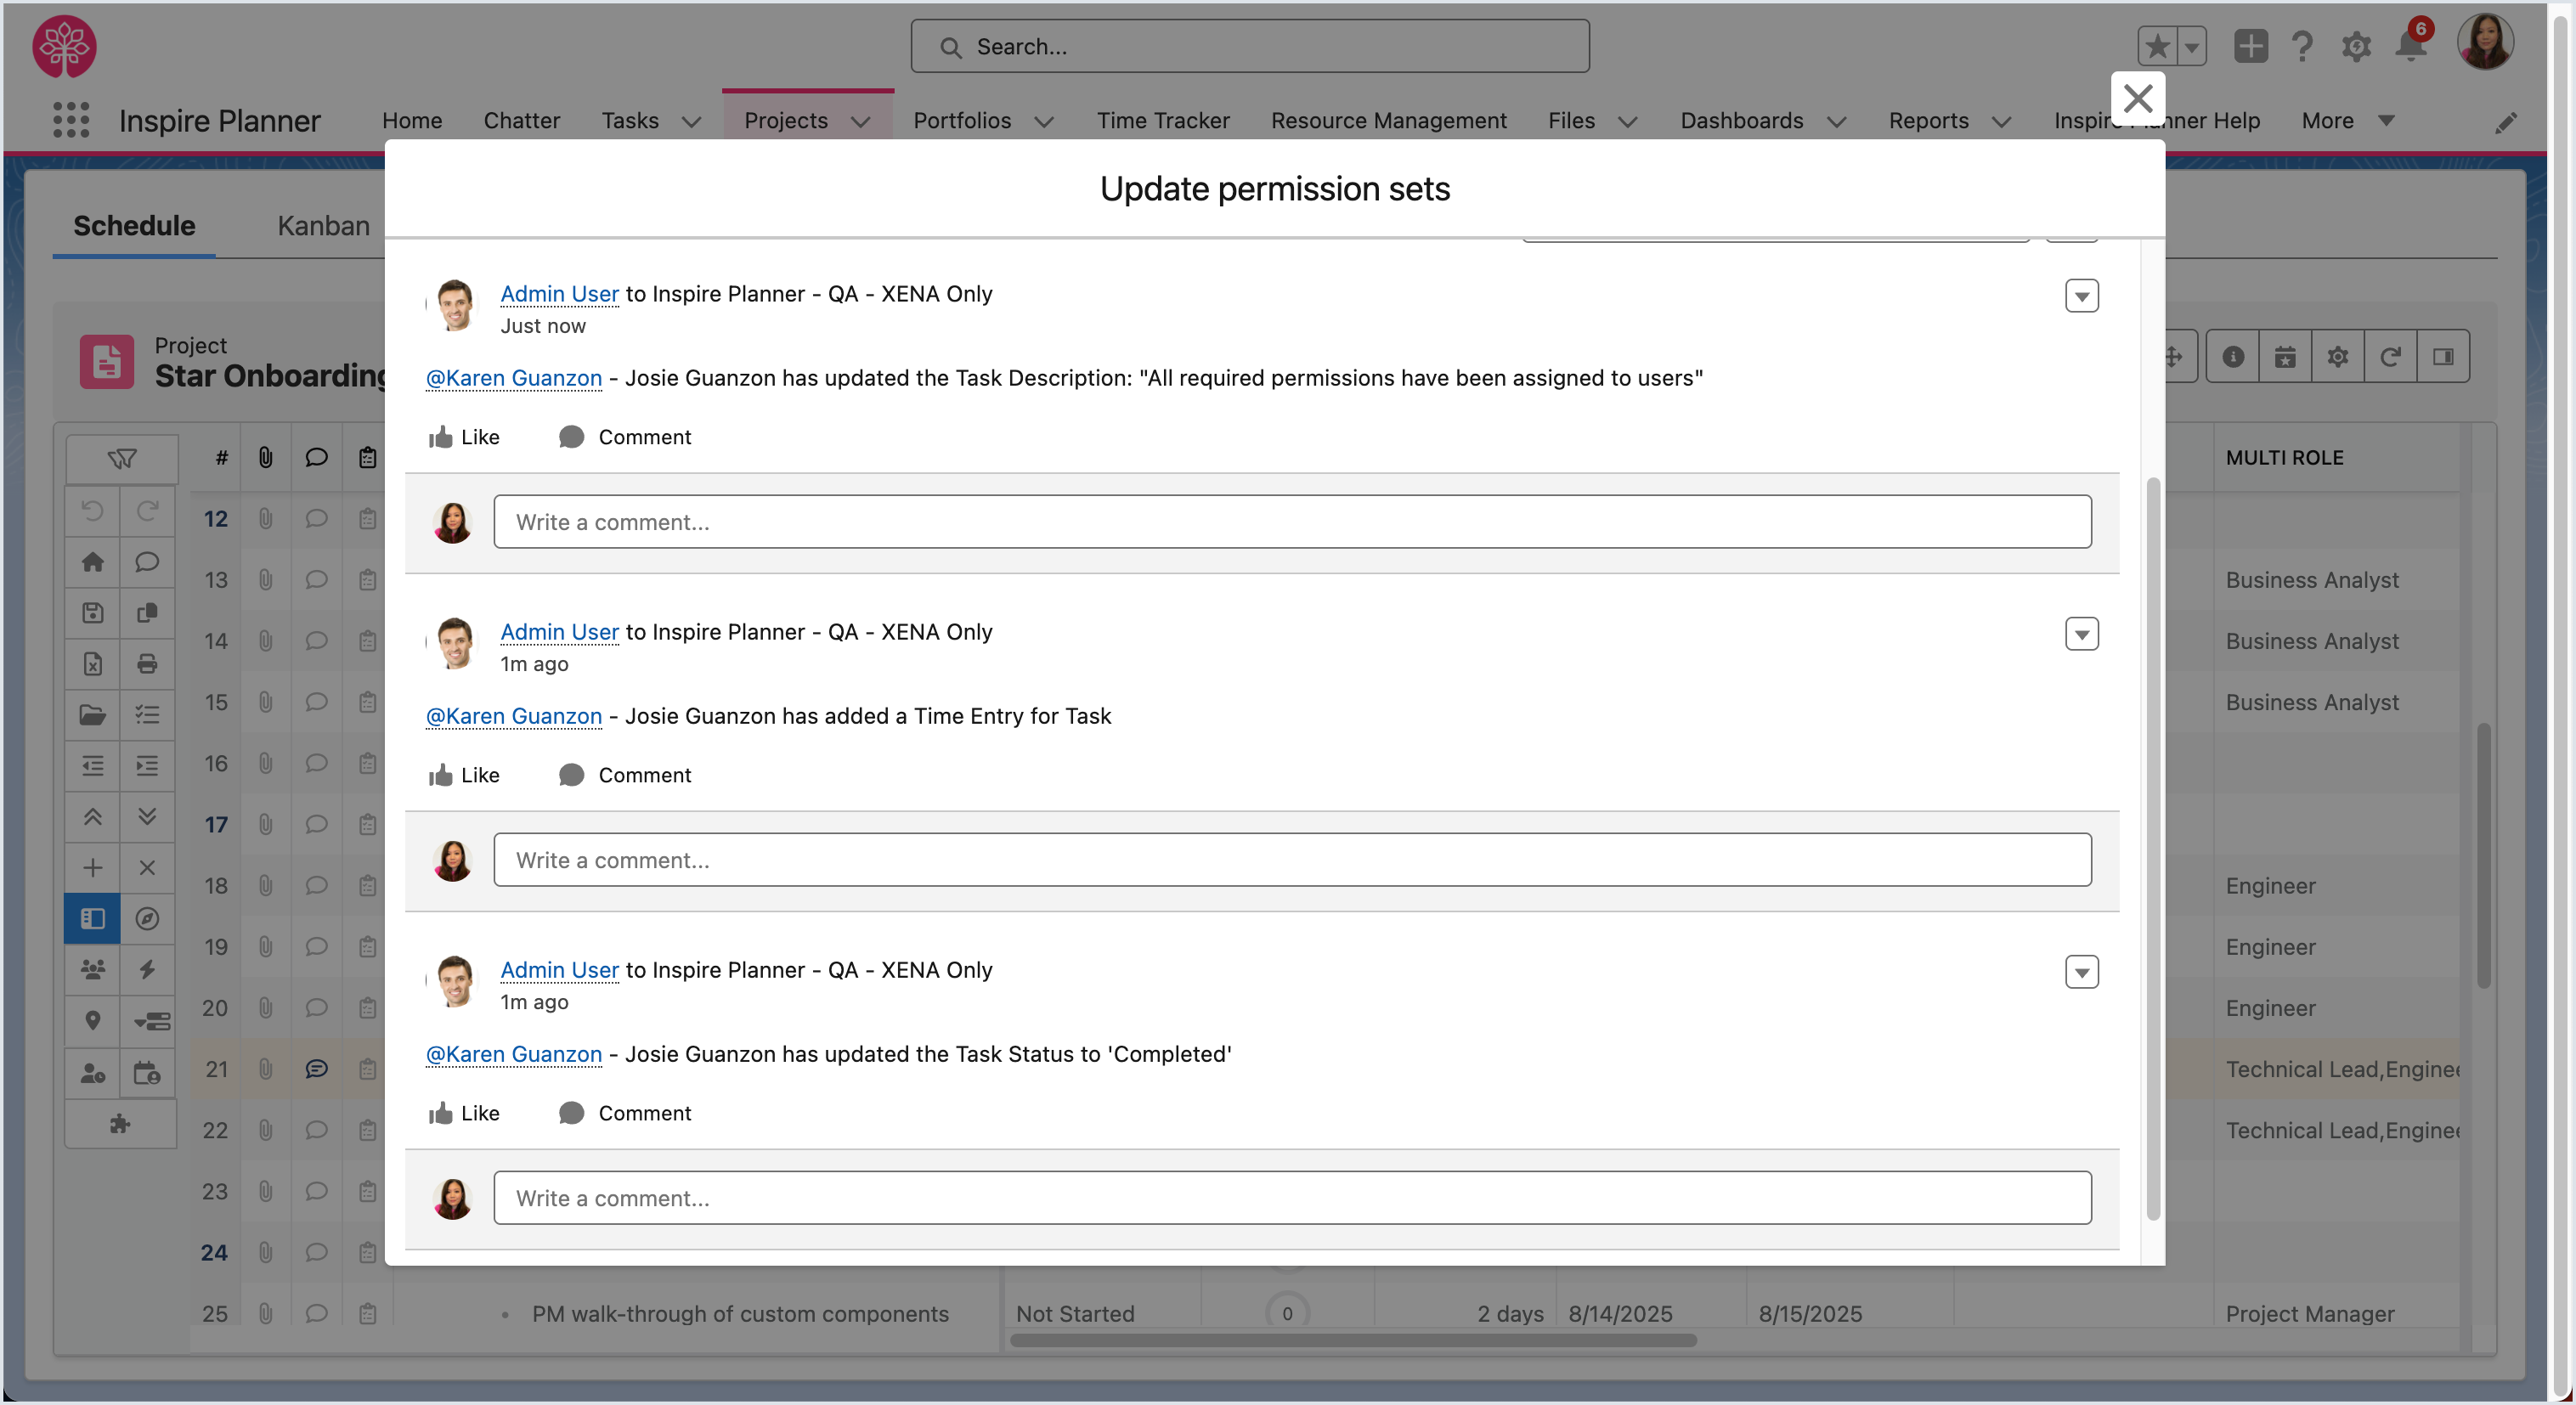Expand the Tasks nav dropdown chevron
Image resolution: width=2576 pixels, height=1405 pixels.
(x=691, y=122)
